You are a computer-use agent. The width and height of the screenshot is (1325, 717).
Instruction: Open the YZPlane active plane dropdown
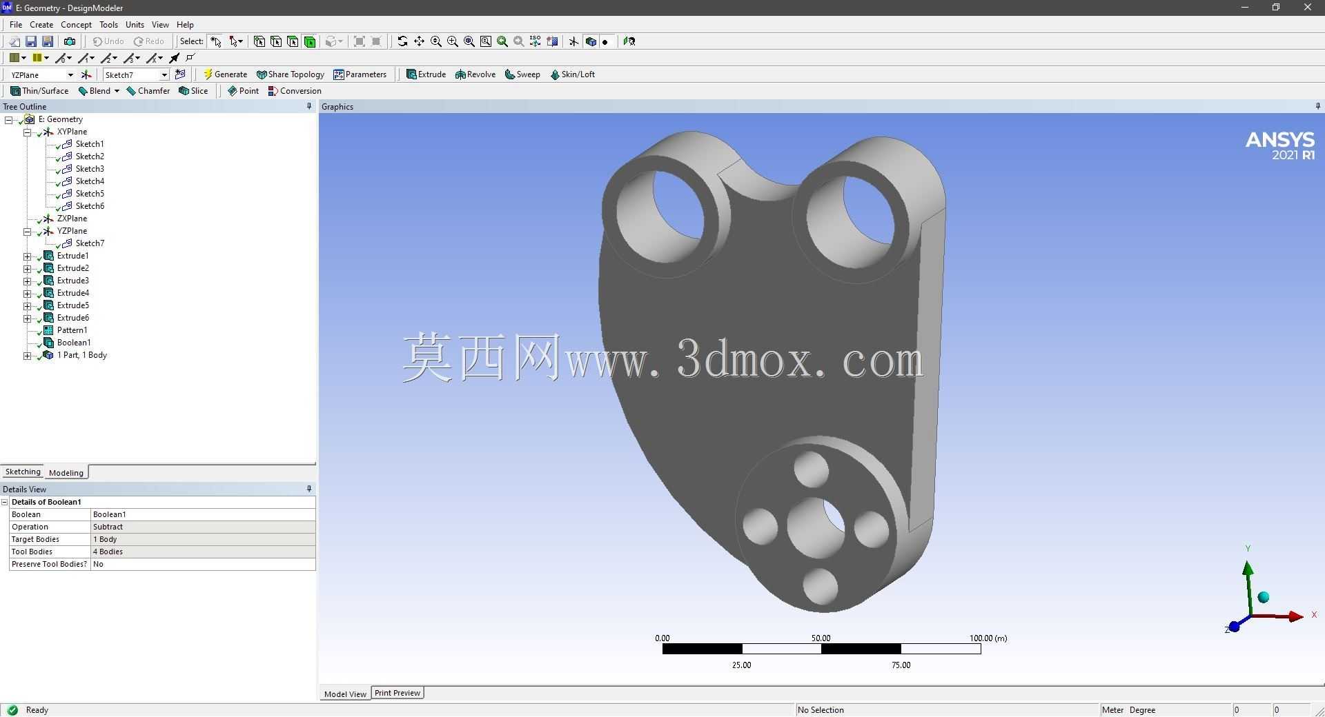click(70, 74)
